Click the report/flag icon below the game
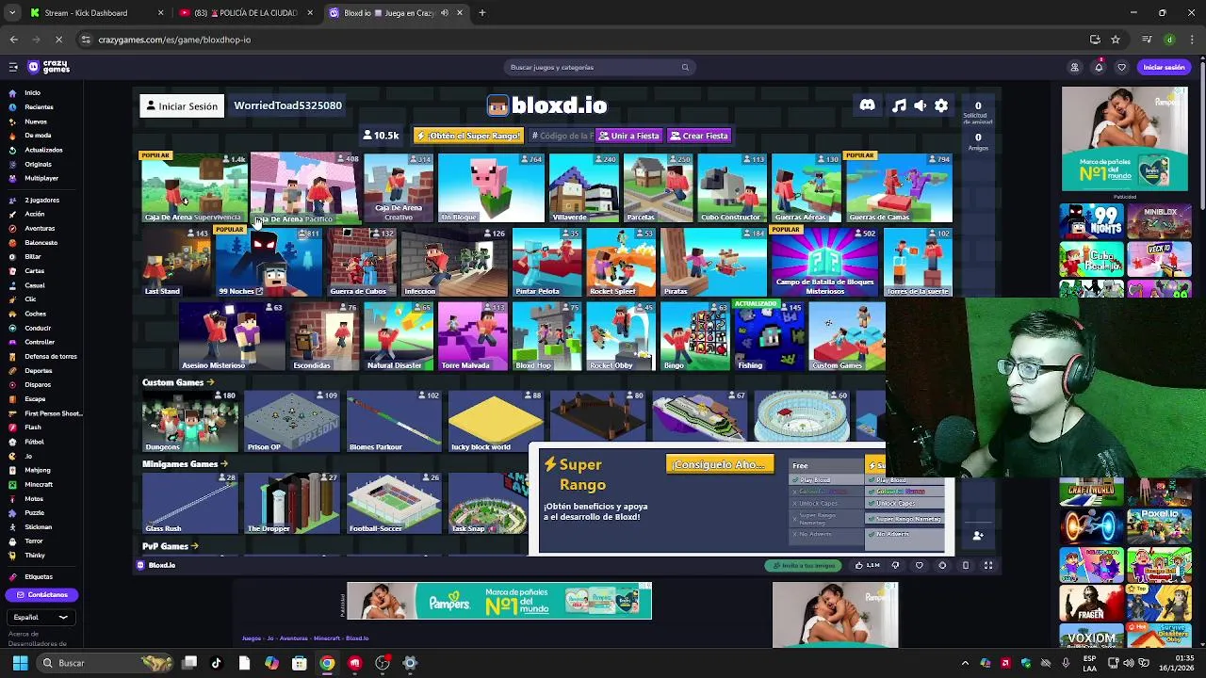1206x678 pixels. tap(942, 565)
